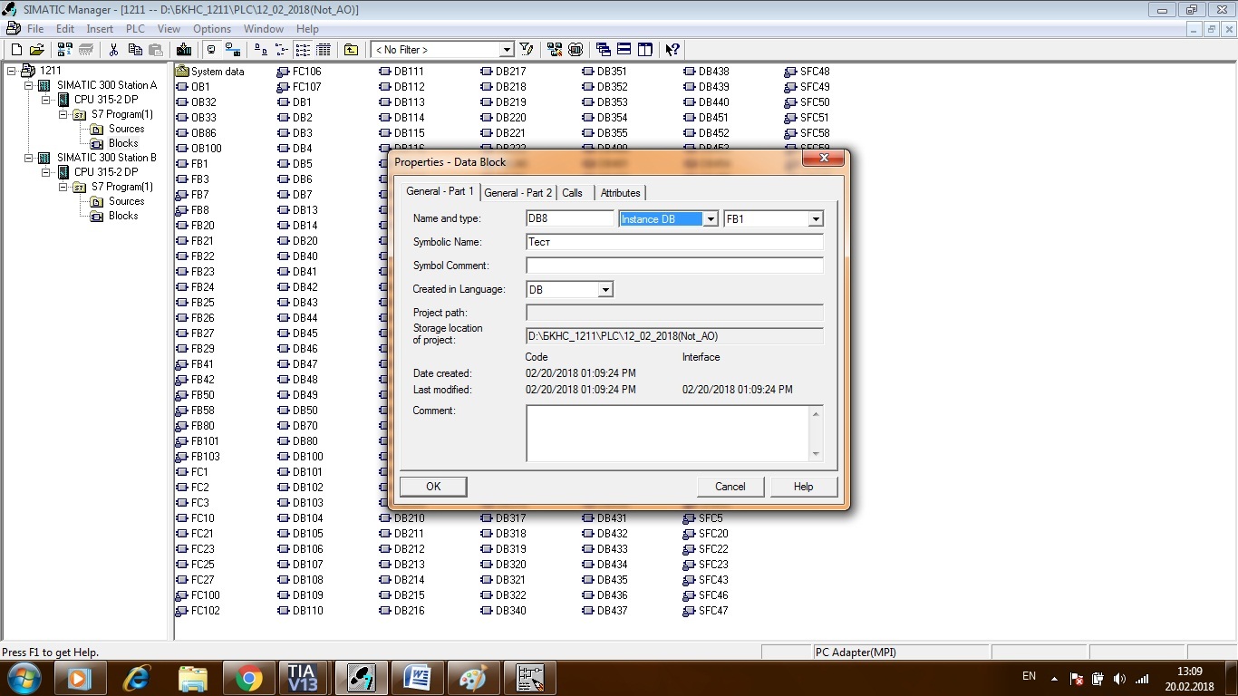
Task: Click the Configure Network toolbar icon
Action: (x=555, y=50)
